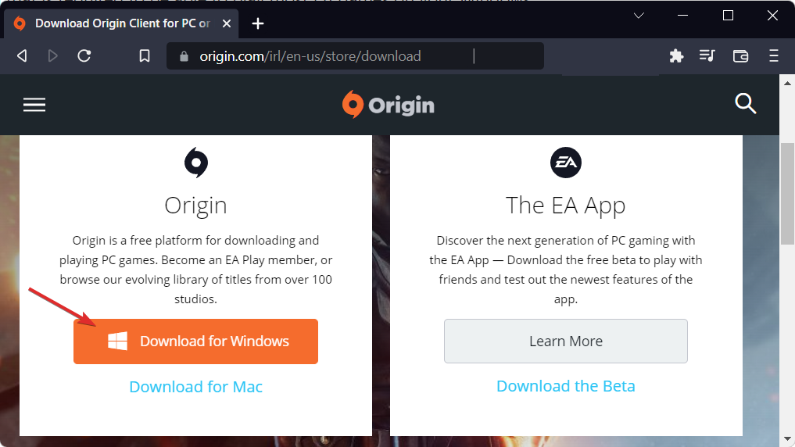Click the Origin site search magnifier

click(x=746, y=104)
